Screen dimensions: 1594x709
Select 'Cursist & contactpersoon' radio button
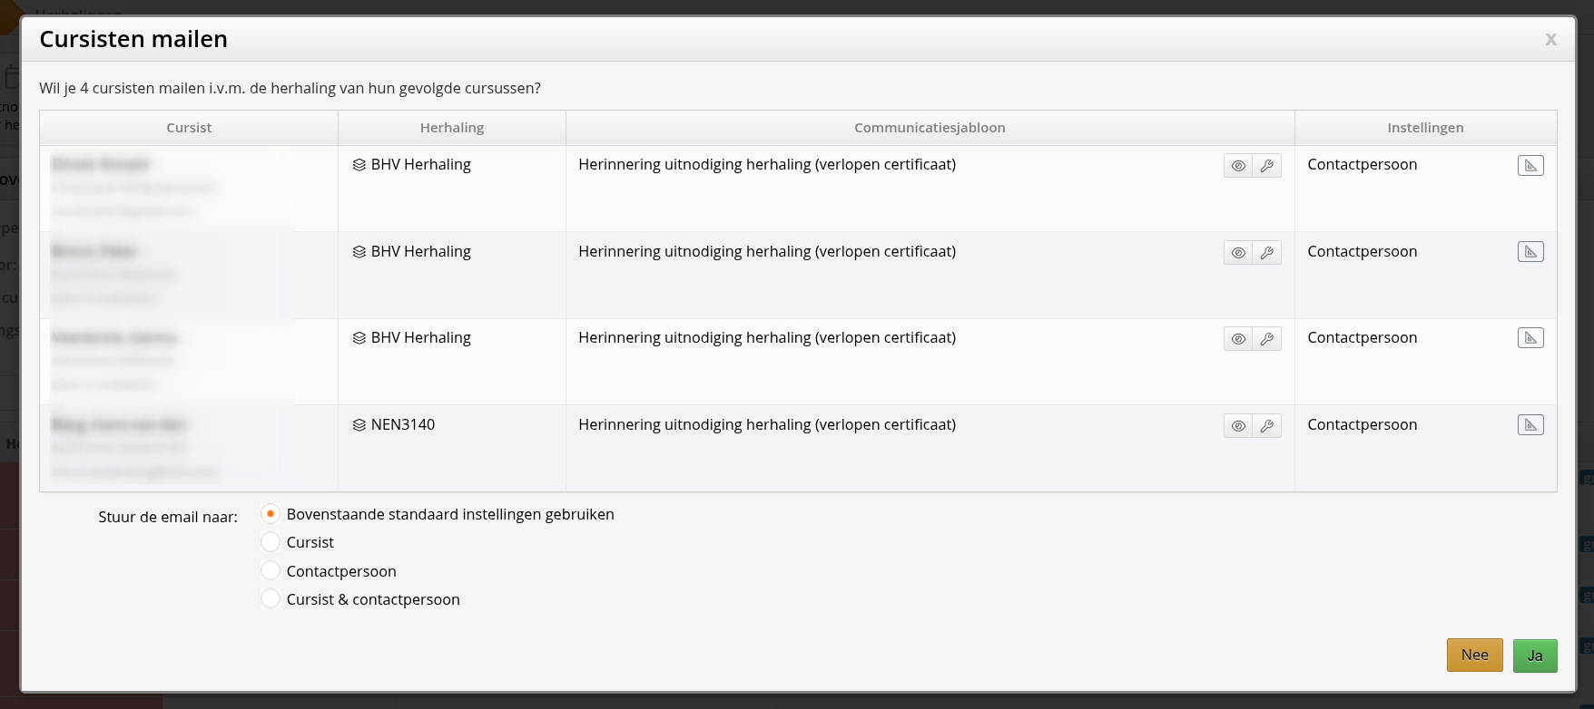(x=271, y=599)
